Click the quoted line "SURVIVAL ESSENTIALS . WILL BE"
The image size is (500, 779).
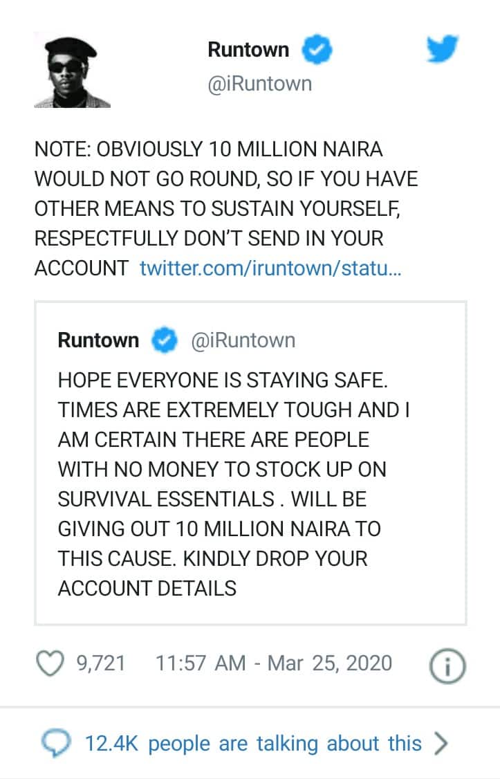(212, 499)
